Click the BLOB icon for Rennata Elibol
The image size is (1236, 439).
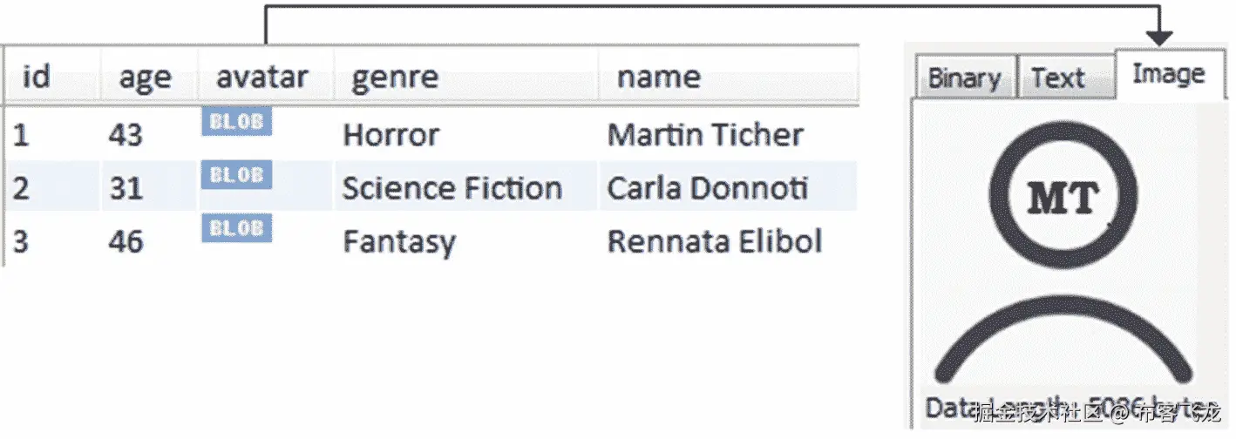click(x=236, y=228)
